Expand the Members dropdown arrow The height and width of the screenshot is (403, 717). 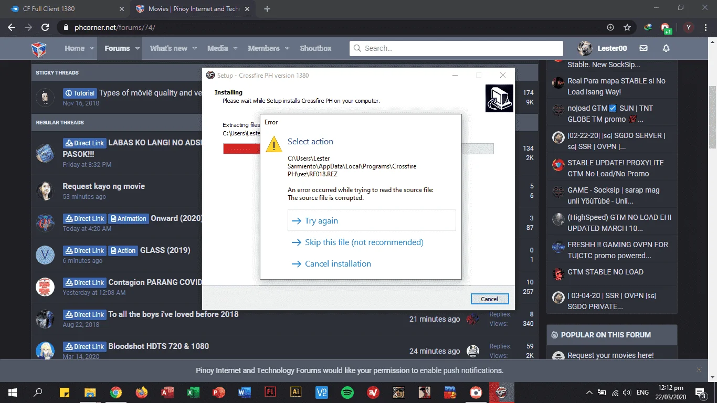coord(287,48)
